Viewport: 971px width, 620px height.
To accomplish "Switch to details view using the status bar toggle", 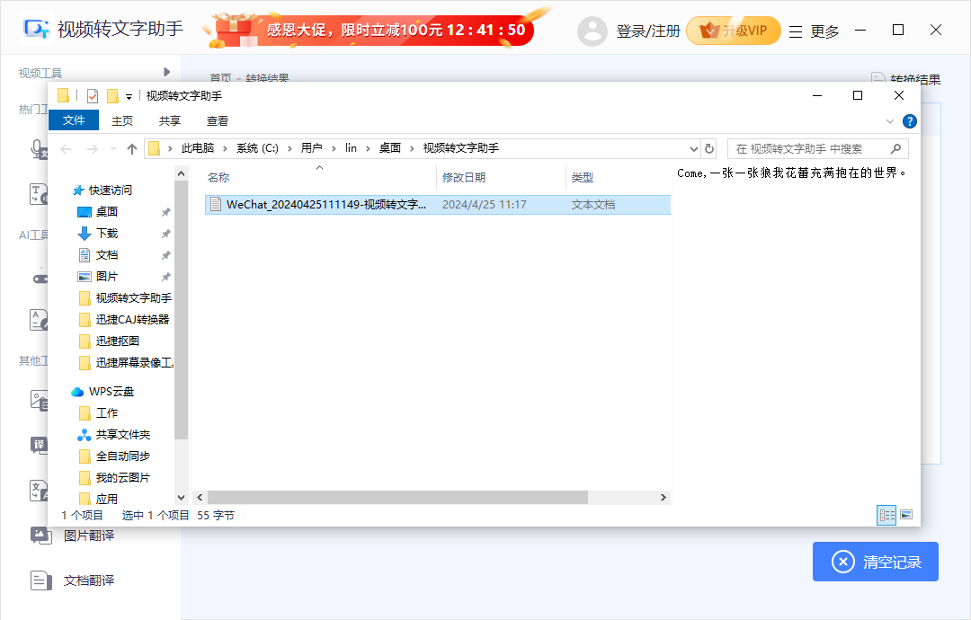I will [x=886, y=514].
